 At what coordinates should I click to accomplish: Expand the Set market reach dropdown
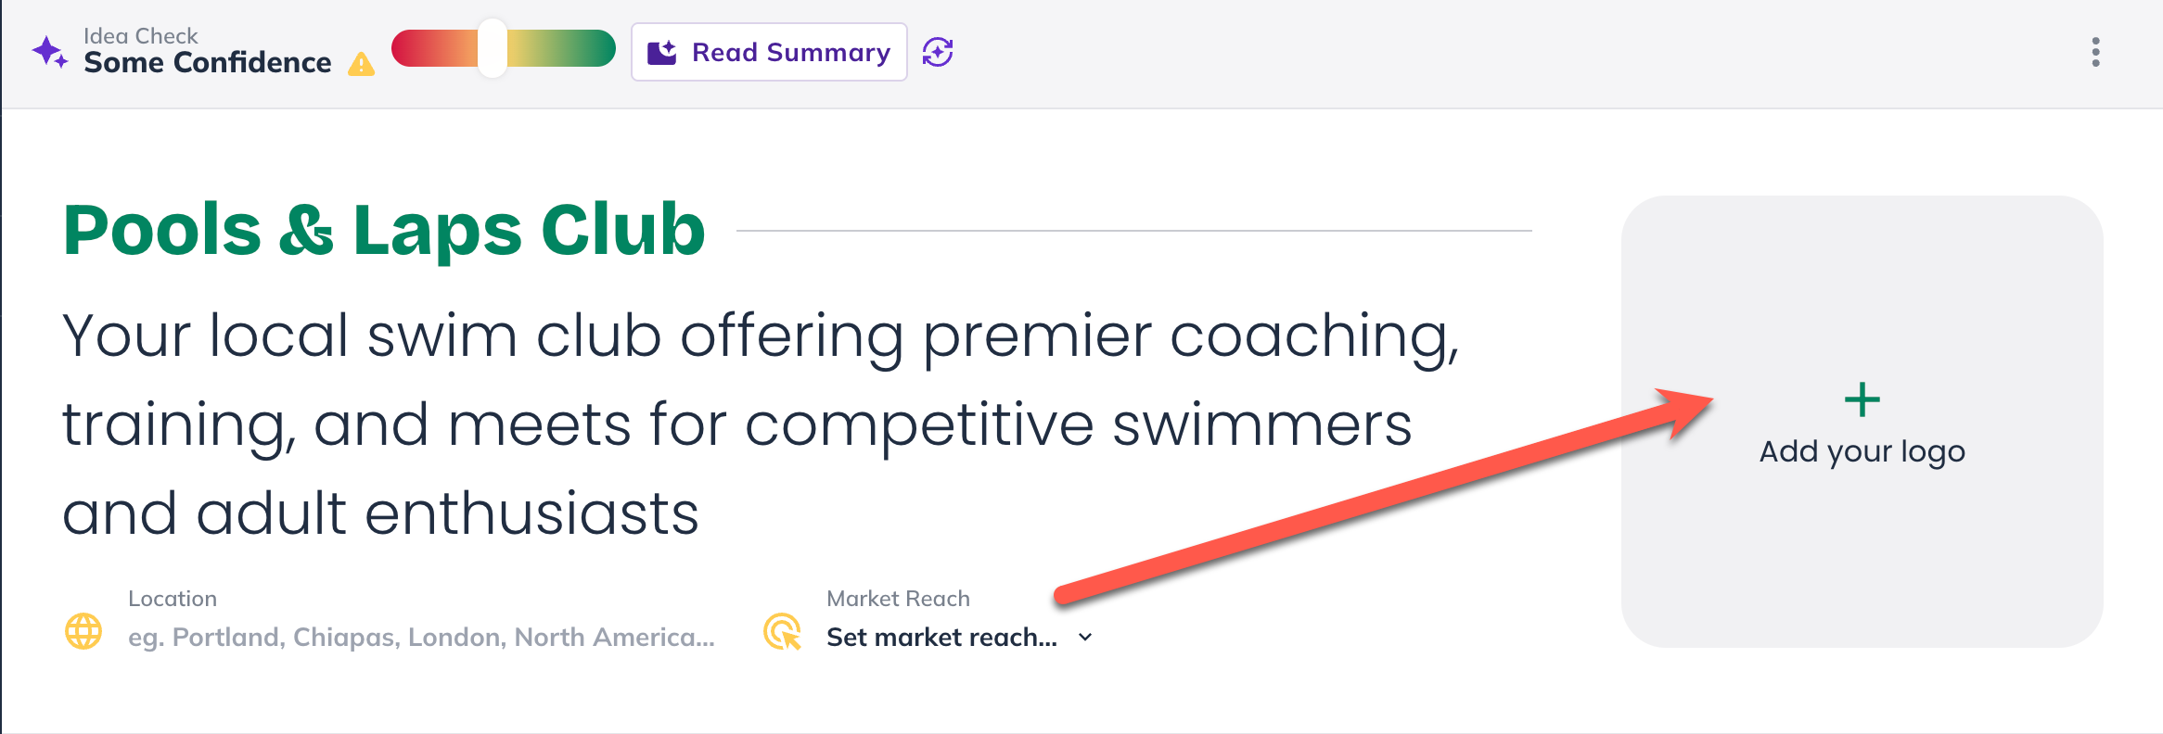click(959, 637)
